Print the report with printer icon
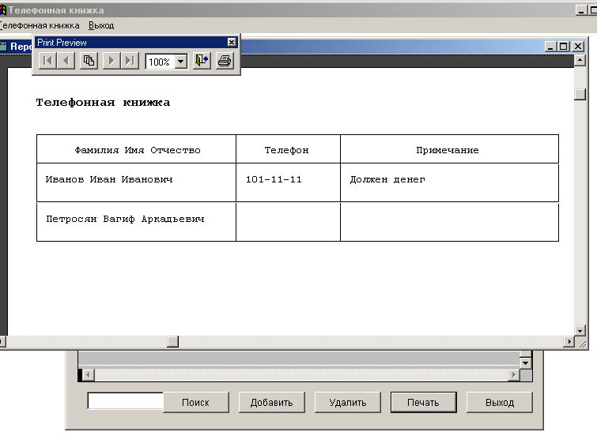 (x=225, y=61)
